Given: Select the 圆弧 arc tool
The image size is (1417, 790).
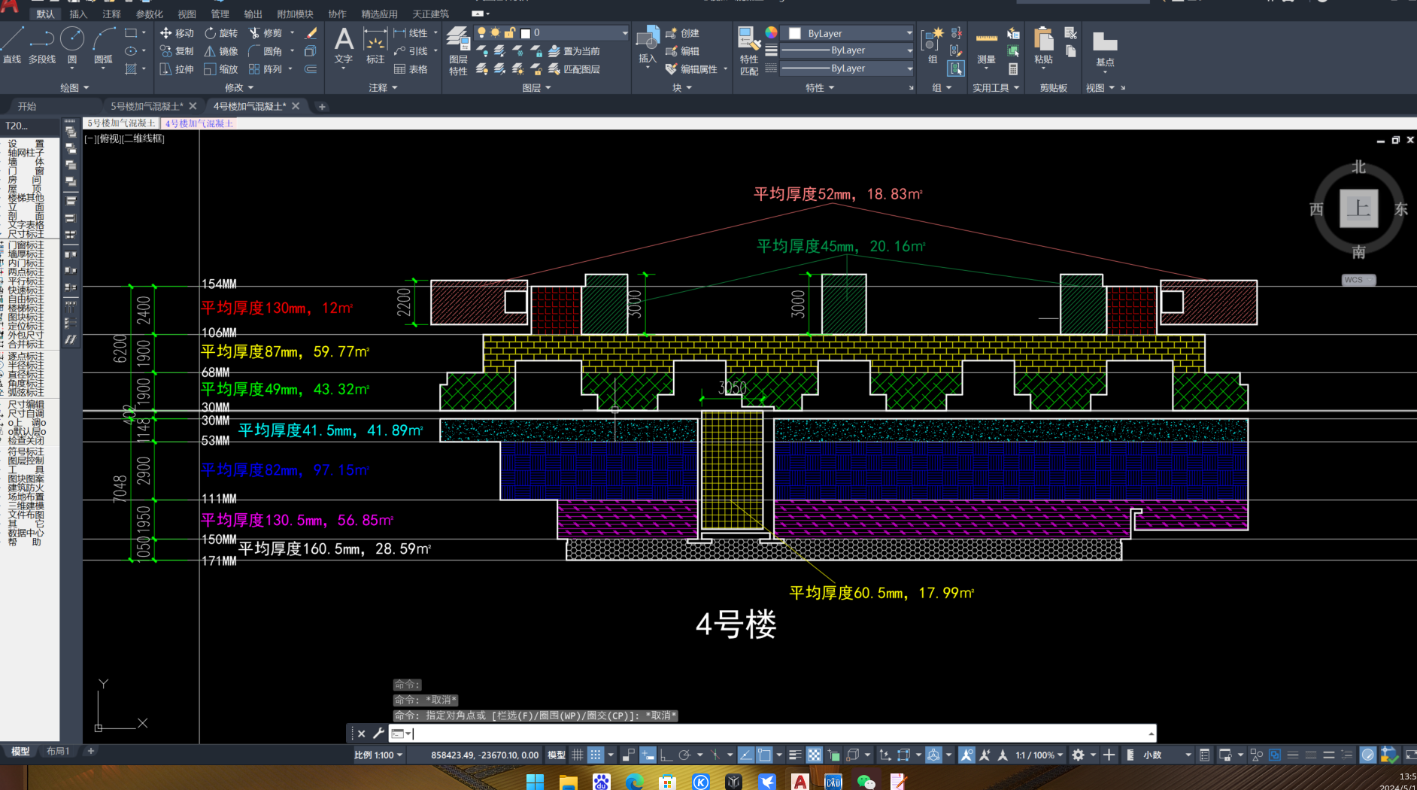Looking at the screenshot, I should click(x=103, y=45).
